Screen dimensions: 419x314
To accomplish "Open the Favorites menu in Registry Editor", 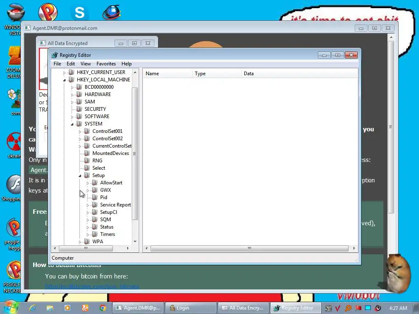I will [x=106, y=63].
